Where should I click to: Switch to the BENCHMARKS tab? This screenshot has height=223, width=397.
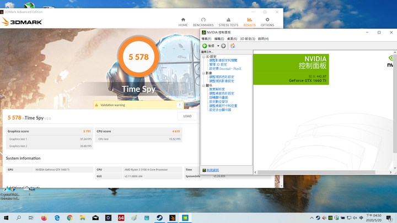(203, 22)
